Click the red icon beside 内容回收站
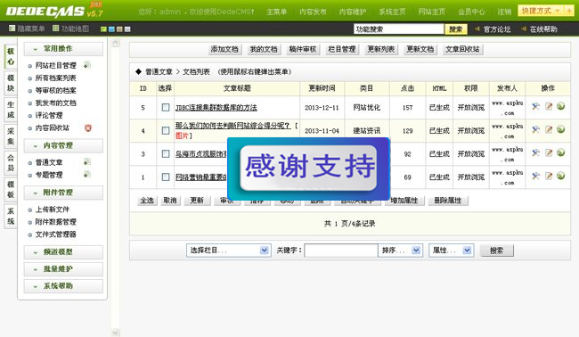Viewport: 579px width, 337px height. click(x=88, y=127)
